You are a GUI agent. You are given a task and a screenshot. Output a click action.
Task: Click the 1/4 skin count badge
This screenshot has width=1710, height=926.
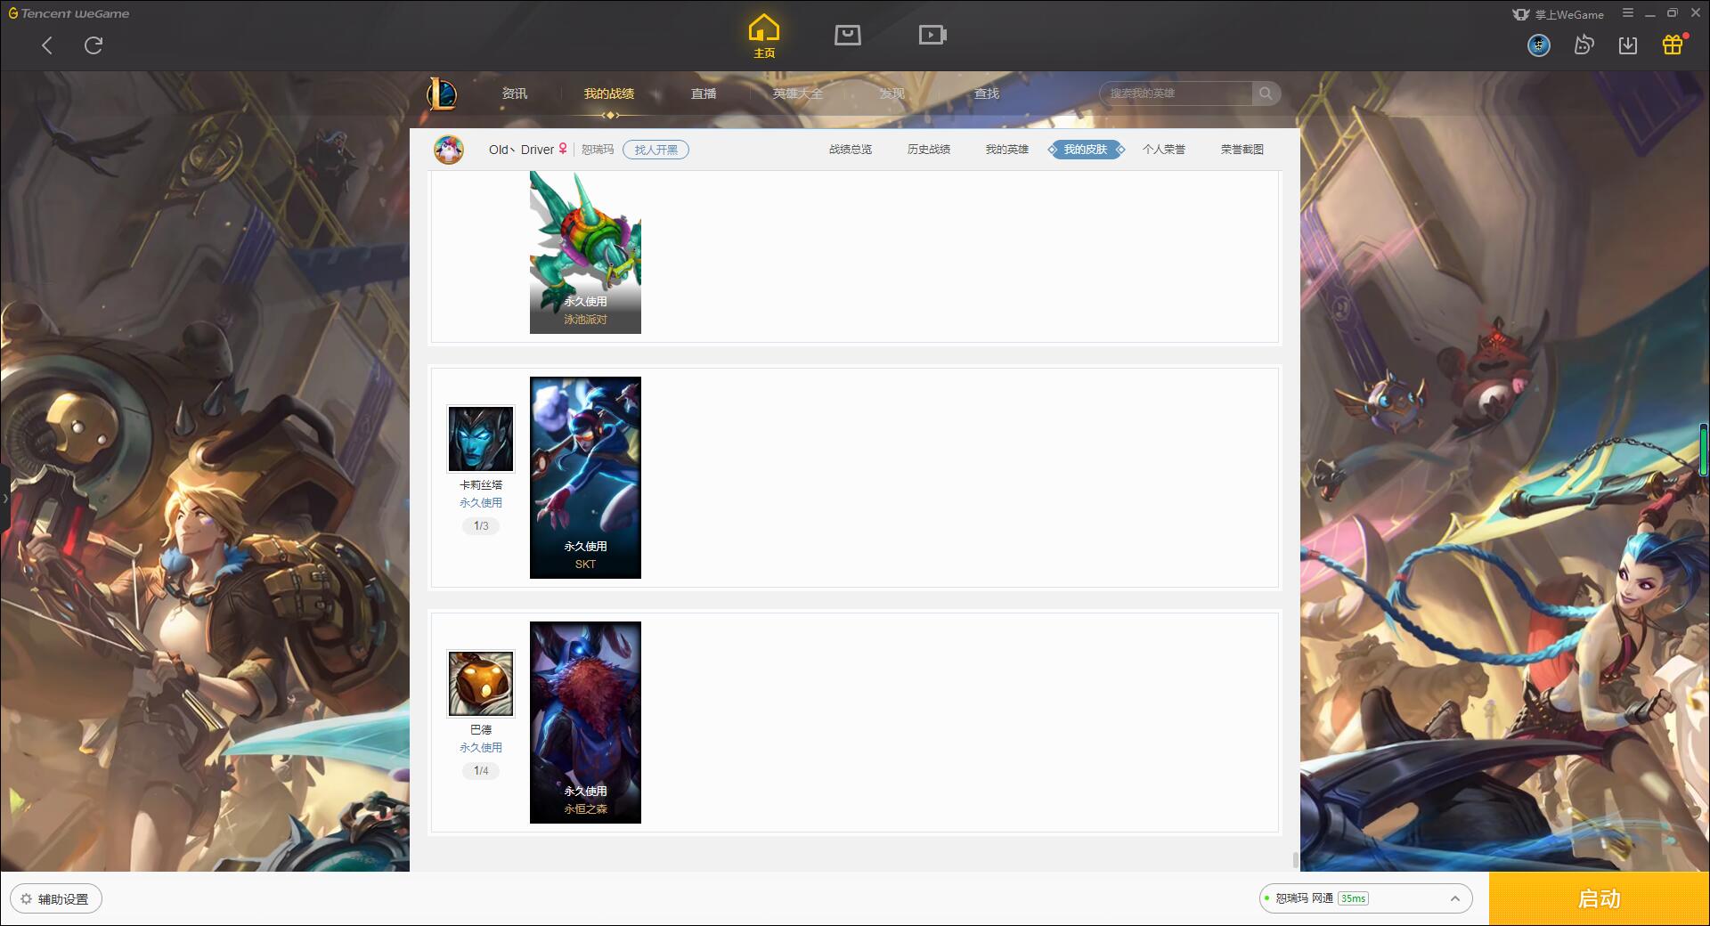pos(481,771)
